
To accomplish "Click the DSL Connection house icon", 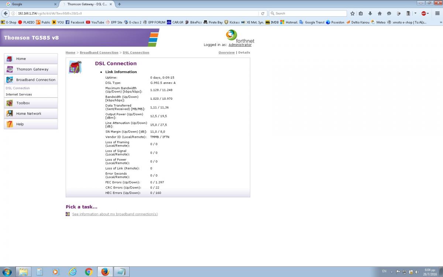I will (x=75, y=67).
